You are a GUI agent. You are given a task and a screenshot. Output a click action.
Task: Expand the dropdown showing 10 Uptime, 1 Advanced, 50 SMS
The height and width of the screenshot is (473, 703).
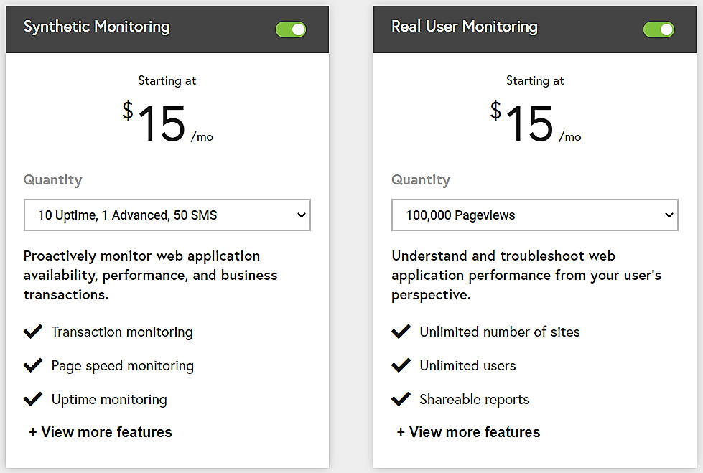click(167, 215)
